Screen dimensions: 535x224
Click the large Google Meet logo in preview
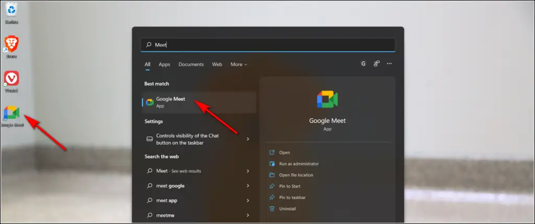327,100
